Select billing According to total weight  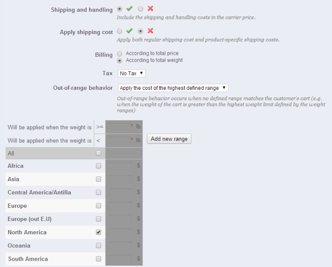click(120, 61)
